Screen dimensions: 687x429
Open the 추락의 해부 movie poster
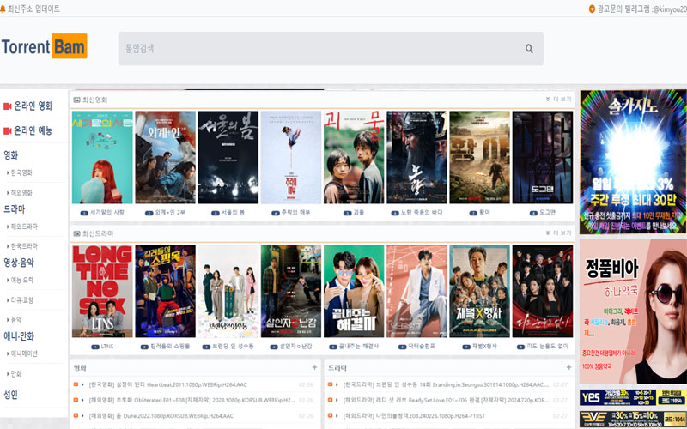point(291,157)
